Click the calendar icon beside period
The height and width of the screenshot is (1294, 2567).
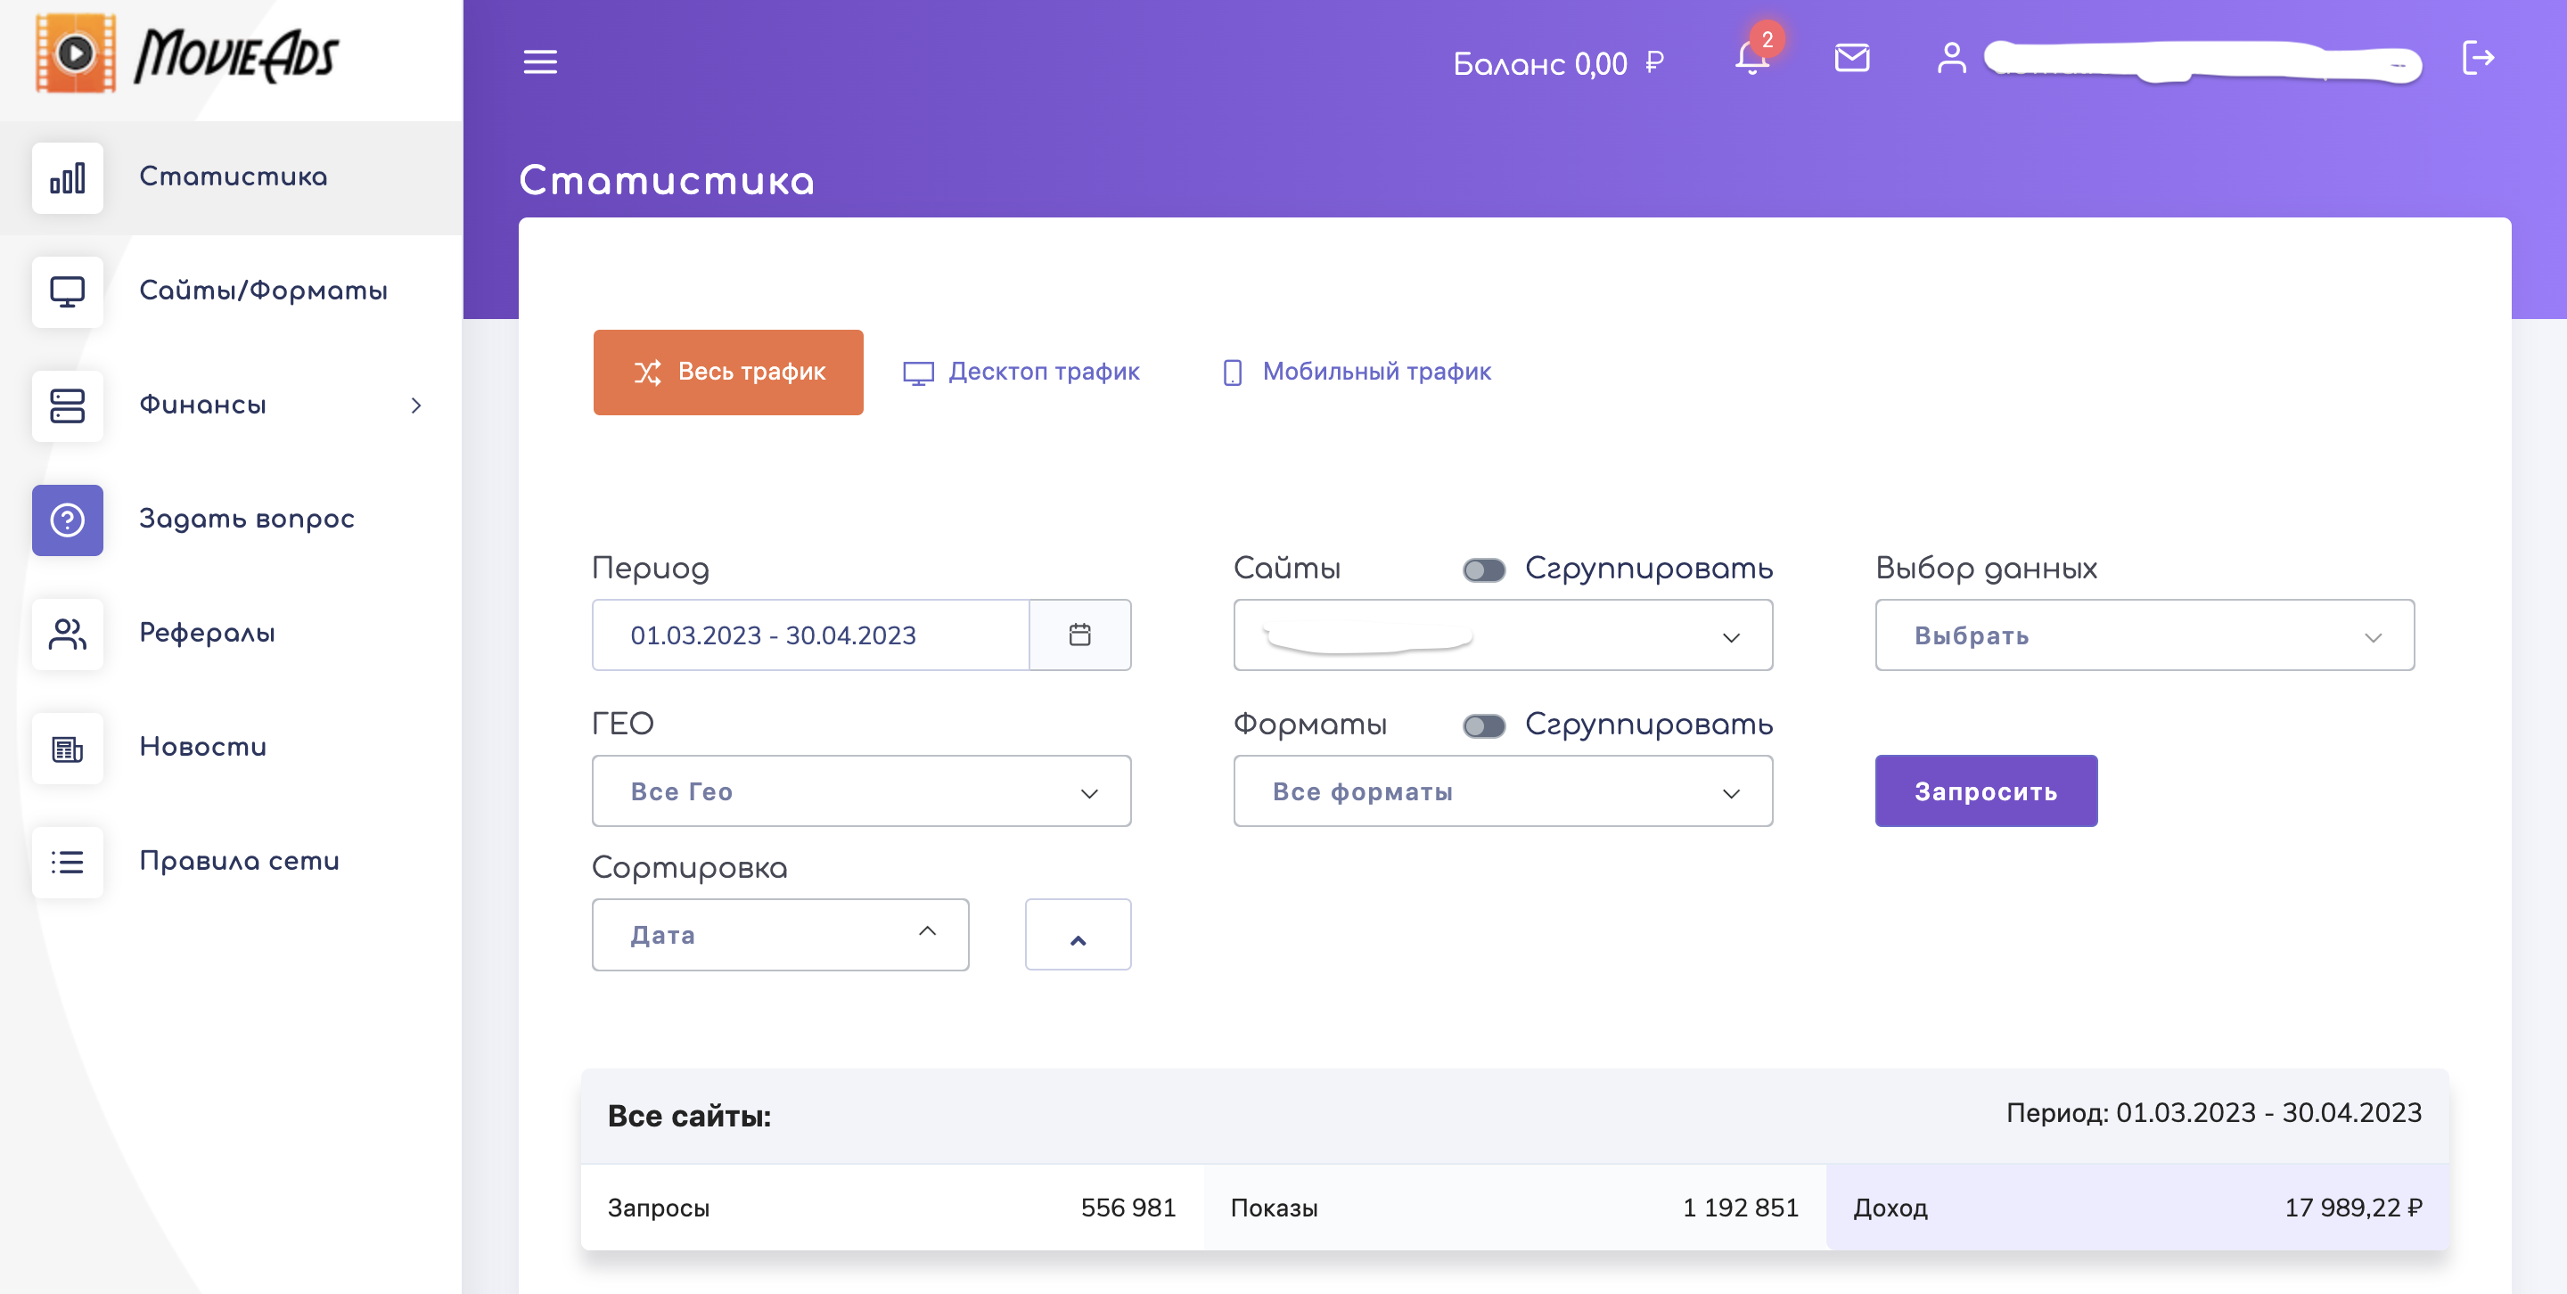point(1079,635)
